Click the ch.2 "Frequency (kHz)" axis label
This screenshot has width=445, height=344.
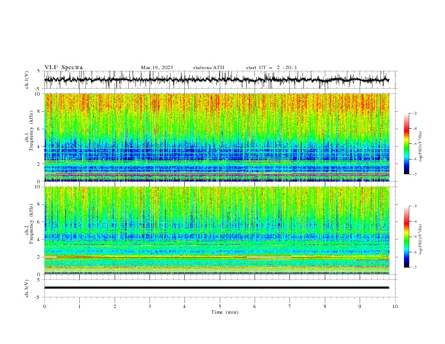click(x=31, y=224)
